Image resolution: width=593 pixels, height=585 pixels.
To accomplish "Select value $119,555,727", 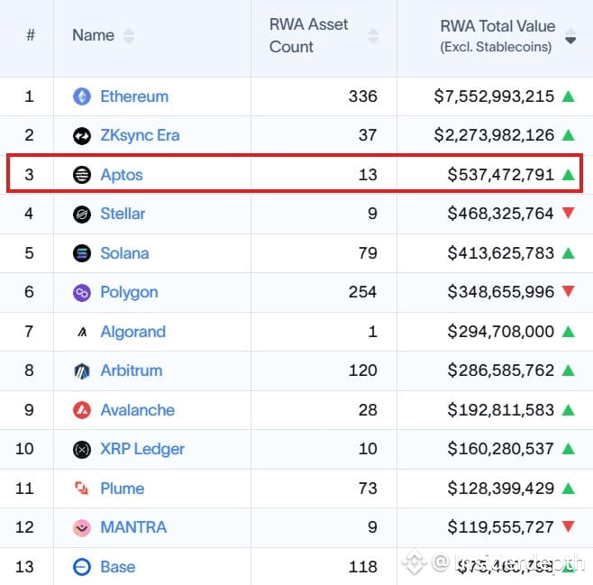I will pos(501,527).
